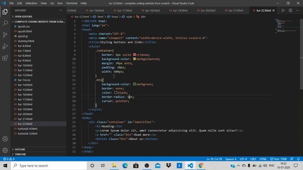Click the code minimap preview

287,26
